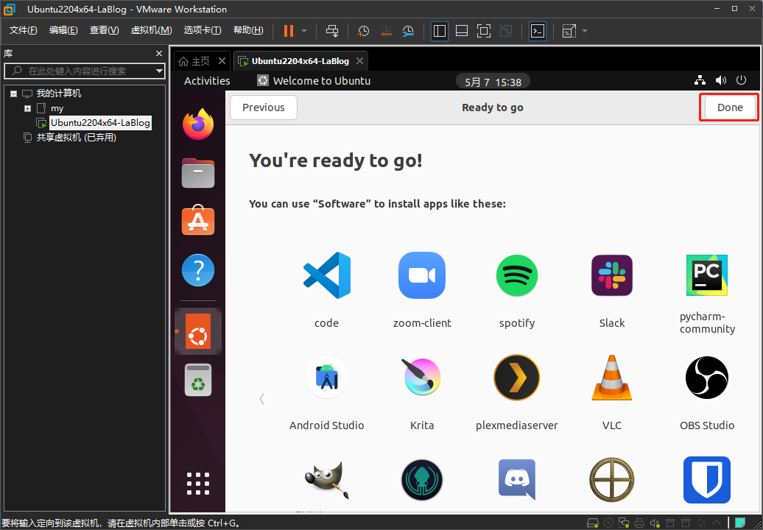Open the Help icon in the dock
Image resolution: width=763 pixels, height=530 pixels.
pos(198,270)
